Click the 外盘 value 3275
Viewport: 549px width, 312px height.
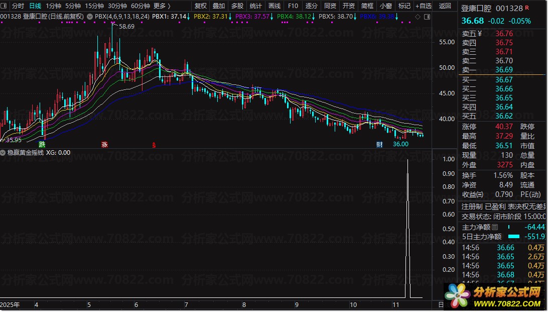(505, 165)
